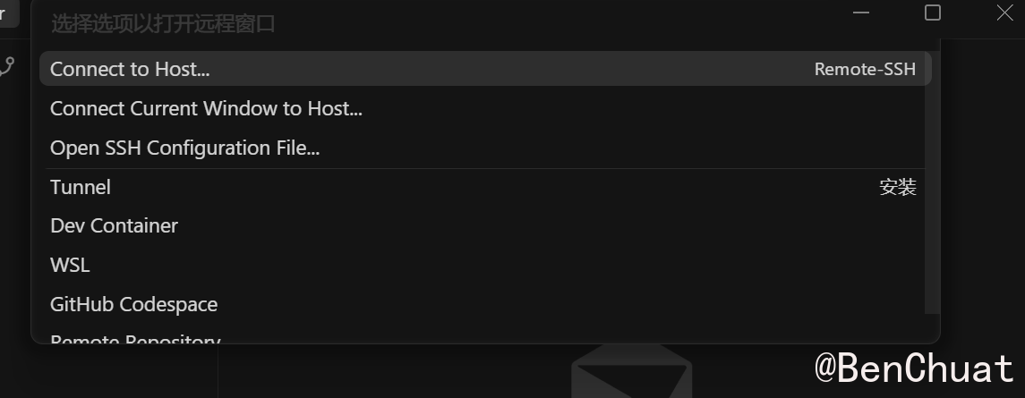This screenshot has height=398, width=1025.
Task: Click the 安装 install label beside Tunnel
Action: click(898, 187)
